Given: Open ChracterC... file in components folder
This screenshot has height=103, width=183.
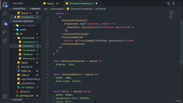Looking at the screenshot, I should coord(25,46).
